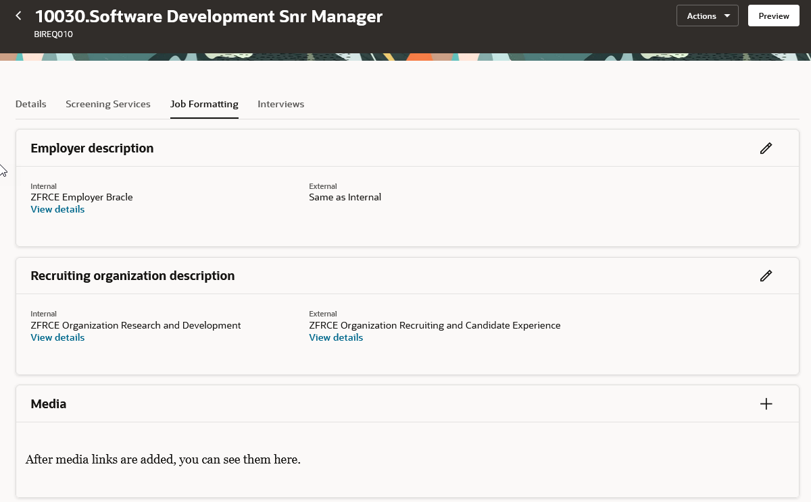Click the Preview button

774,16
